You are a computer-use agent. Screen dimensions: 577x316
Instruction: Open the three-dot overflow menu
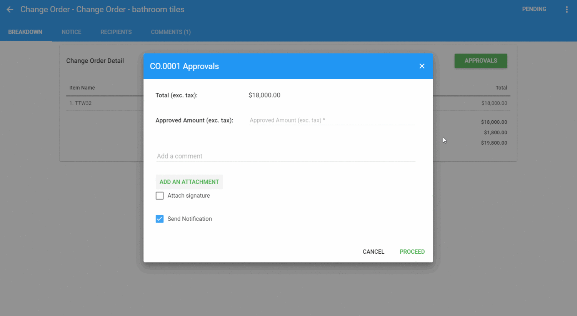click(x=567, y=9)
